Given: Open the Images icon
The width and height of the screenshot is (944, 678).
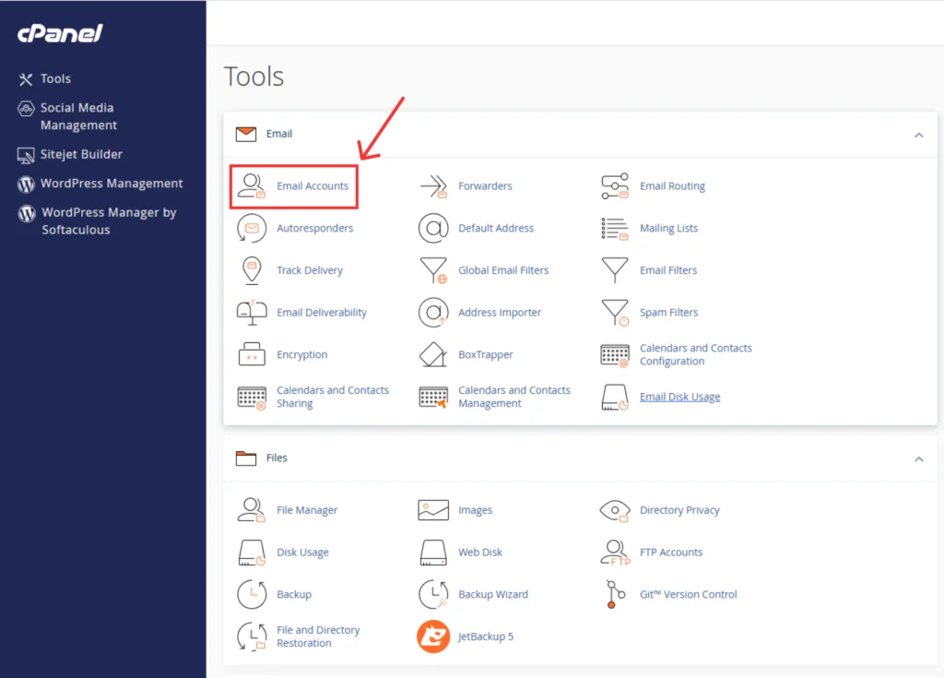Looking at the screenshot, I should click(433, 510).
